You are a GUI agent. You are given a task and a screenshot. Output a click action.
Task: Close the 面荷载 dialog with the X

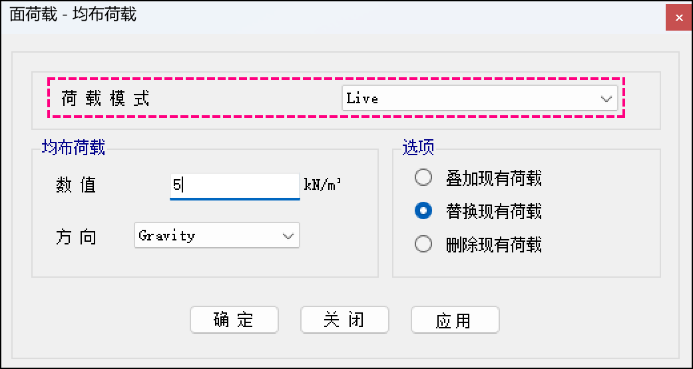click(x=678, y=17)
